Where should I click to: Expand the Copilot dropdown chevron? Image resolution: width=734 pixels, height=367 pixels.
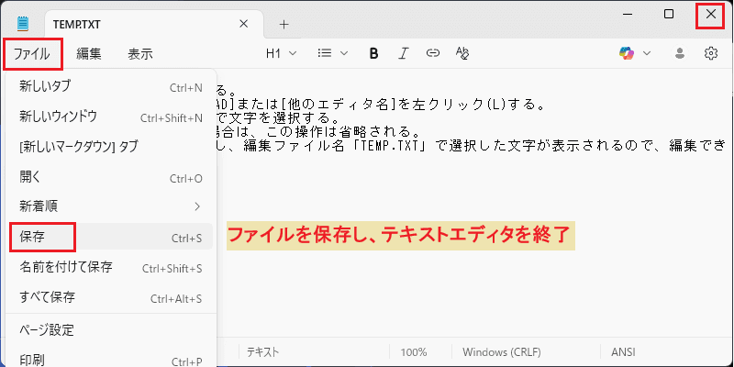pos(647,53)
